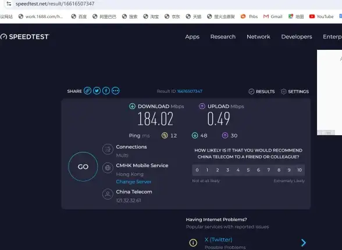Select rating 10 on the recommendation scale
342x250 pixels.
click(x=300, y=170)
